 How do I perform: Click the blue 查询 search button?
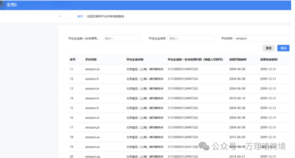coord(283,48)
